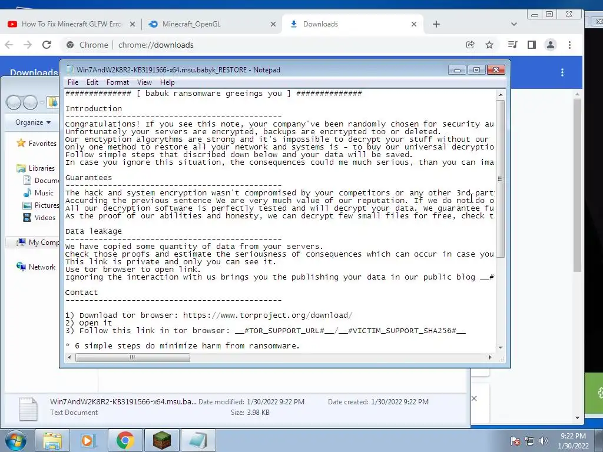Open the Windows Start menu
The image size is (603, 452).
(15, 440)
